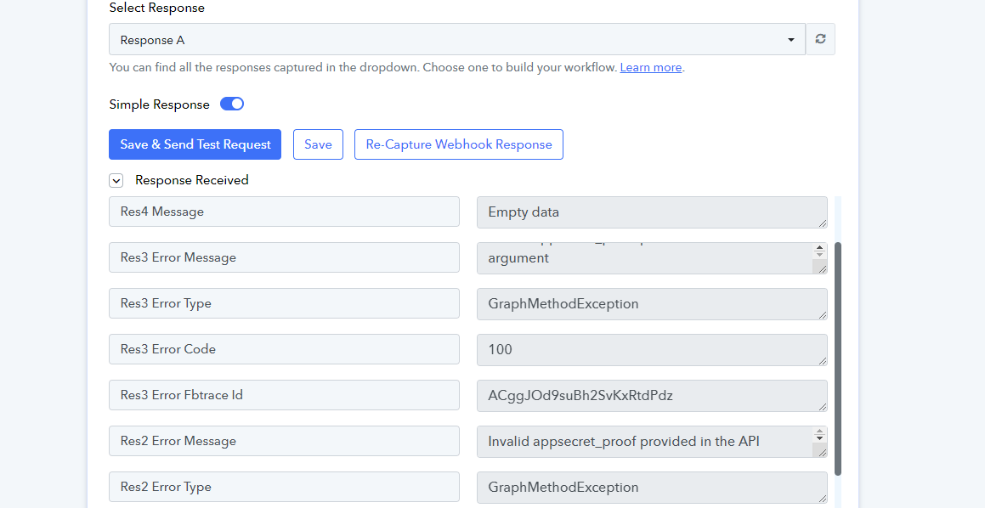Click the 100 error code value
Viewport: 985px width, 508px height.
coord(652,350)
